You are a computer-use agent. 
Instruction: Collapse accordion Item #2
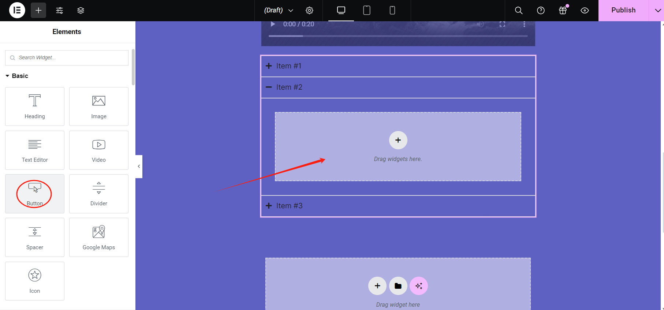[289, 87]
